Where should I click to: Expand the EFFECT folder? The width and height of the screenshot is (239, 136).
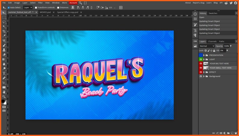204,72
